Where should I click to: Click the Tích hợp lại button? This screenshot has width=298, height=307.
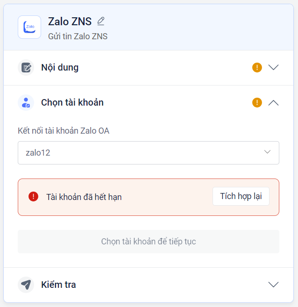pos(241,196)
